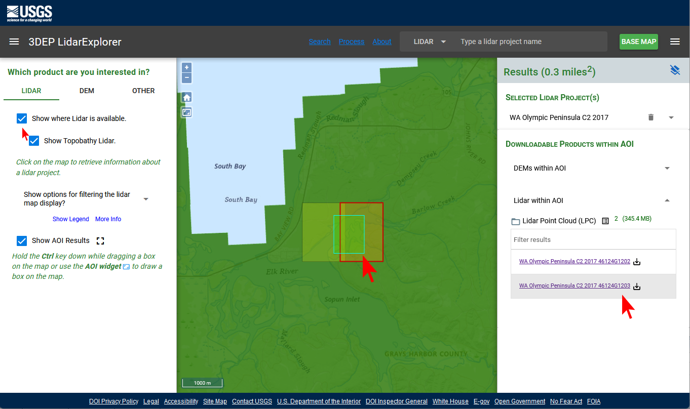Click the map zoom in plus button
The height and width of the screenshot is (409, 690).
click(187, 67)
